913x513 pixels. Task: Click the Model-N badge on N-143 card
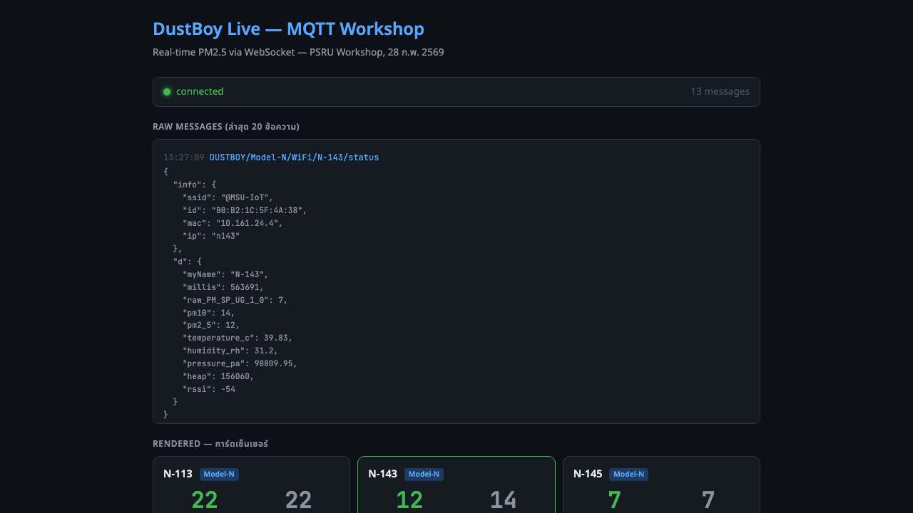(424, 475)
